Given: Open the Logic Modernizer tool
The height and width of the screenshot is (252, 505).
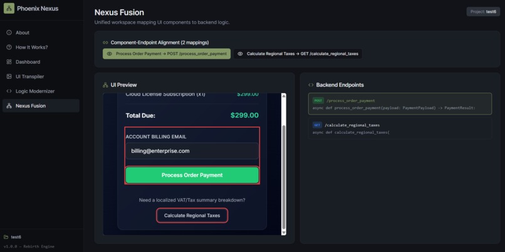Looking at the screenshot, I should tap(41, 91).
